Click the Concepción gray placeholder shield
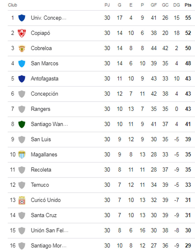Screen dimensions: 195x252 pyautogui.click(x=21, y=94)
